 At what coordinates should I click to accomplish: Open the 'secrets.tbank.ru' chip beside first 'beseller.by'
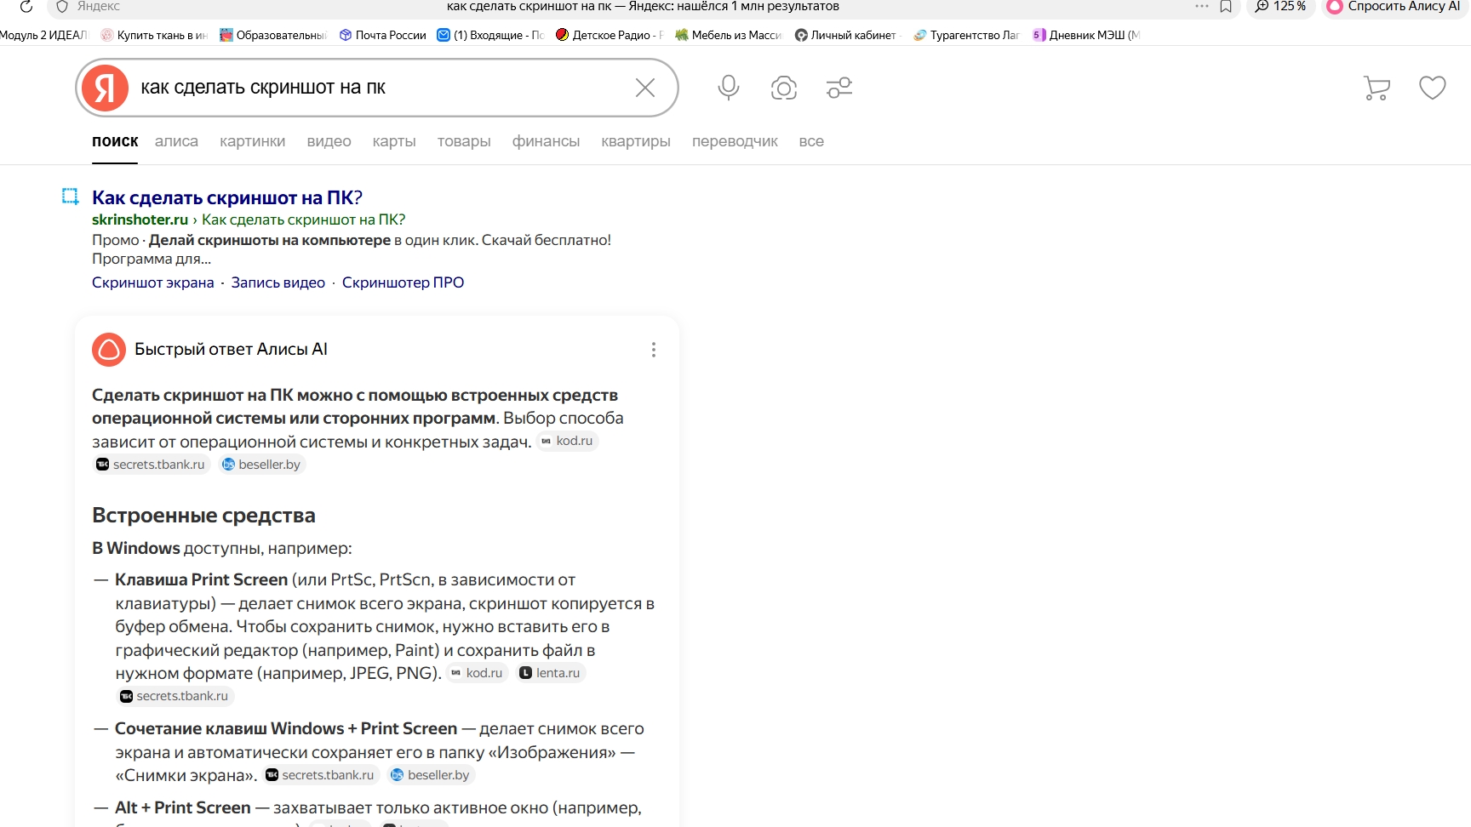152,465
